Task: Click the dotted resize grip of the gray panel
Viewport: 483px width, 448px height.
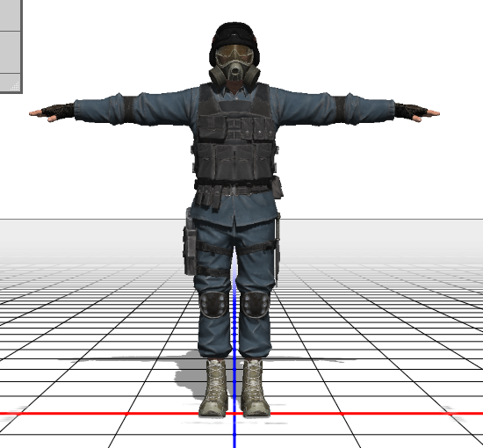Action: 15,86
